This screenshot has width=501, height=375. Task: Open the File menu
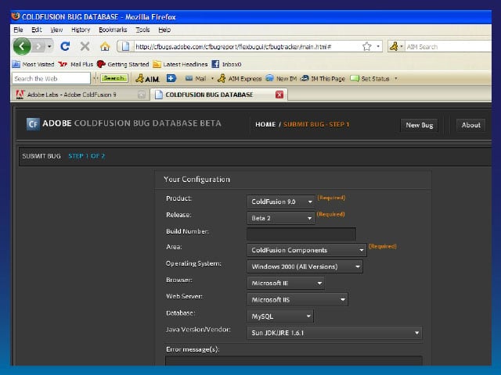[18, 30]
